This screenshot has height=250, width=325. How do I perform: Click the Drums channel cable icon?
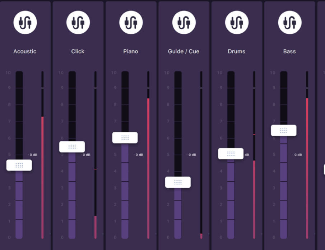237,22
